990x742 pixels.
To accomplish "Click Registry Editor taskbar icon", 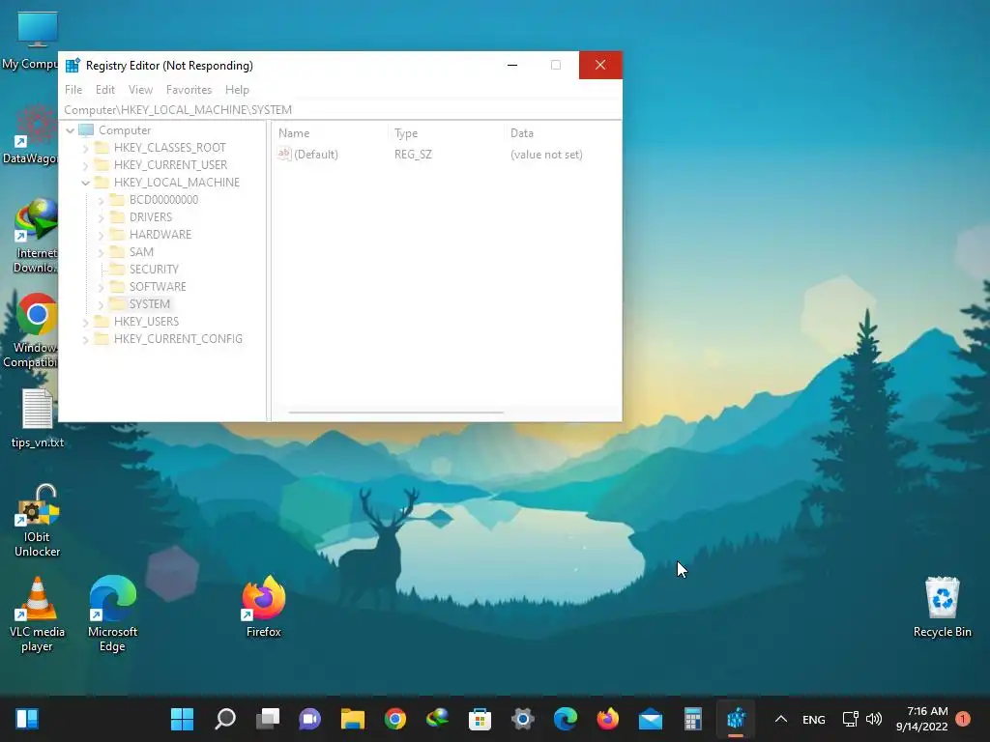I will (x=736, y=719).
